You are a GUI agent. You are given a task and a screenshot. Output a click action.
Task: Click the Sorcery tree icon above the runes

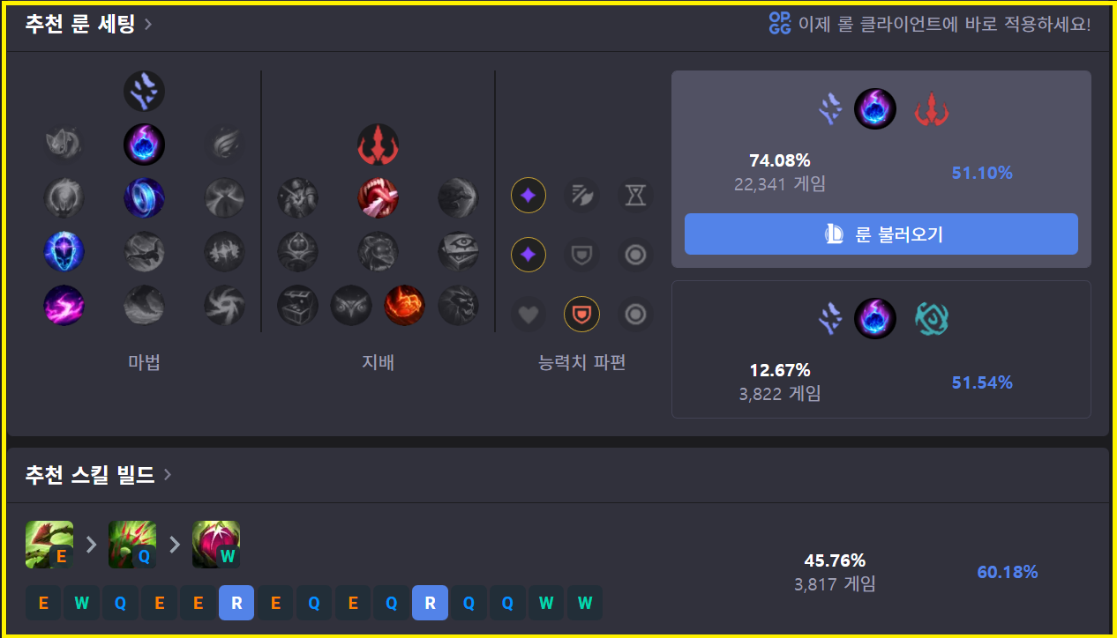144,91
